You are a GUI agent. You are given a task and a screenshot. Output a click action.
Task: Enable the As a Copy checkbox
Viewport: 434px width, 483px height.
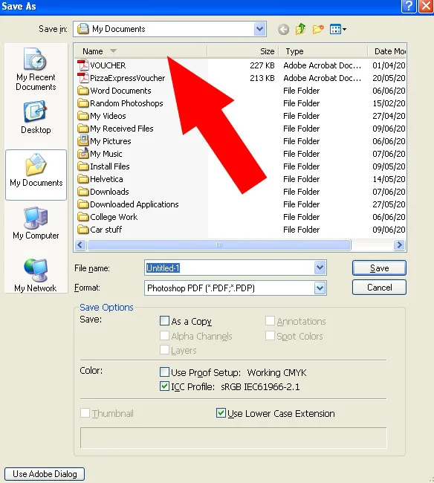click(164, 321)
